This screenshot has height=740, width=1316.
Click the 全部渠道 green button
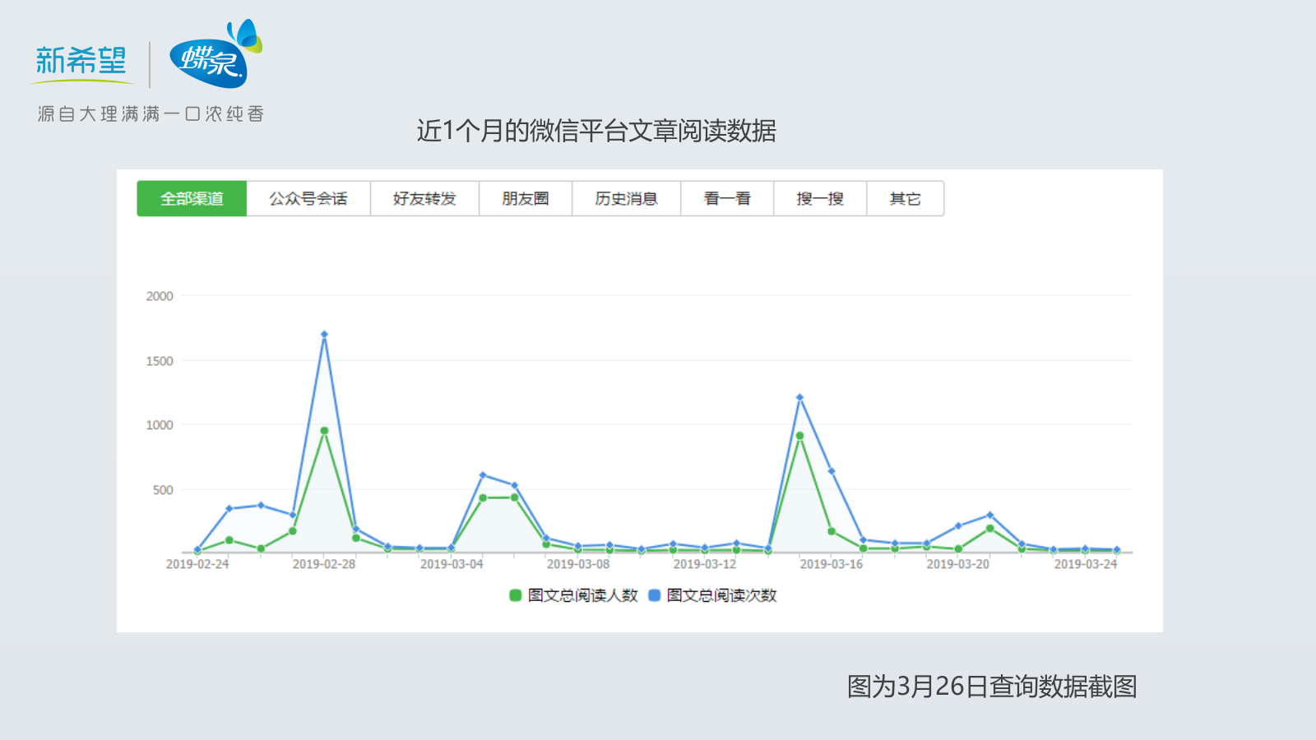192,198
